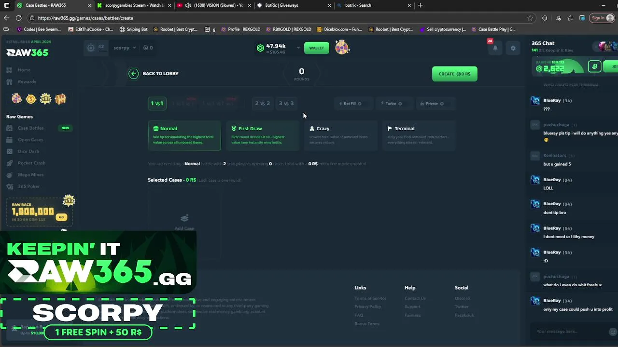Click the Home icon in sidebar
Image resolution: width=618 pixels, height=347 pixels.
coord(9,70)
